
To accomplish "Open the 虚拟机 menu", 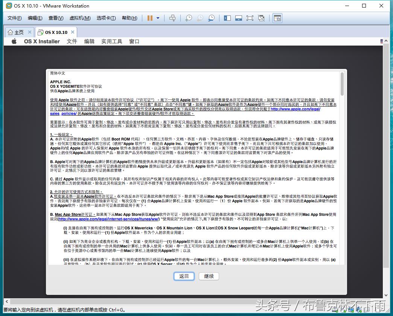I will [x=80, y=18].
